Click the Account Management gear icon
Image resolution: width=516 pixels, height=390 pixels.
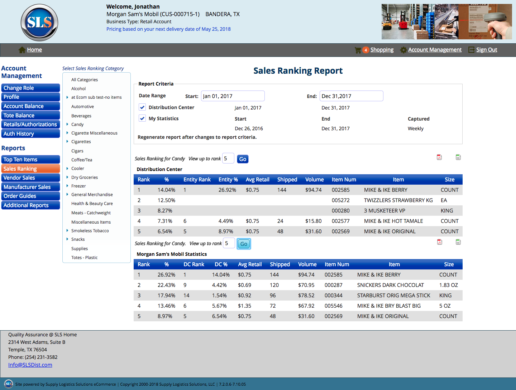[x=403, y=50]
